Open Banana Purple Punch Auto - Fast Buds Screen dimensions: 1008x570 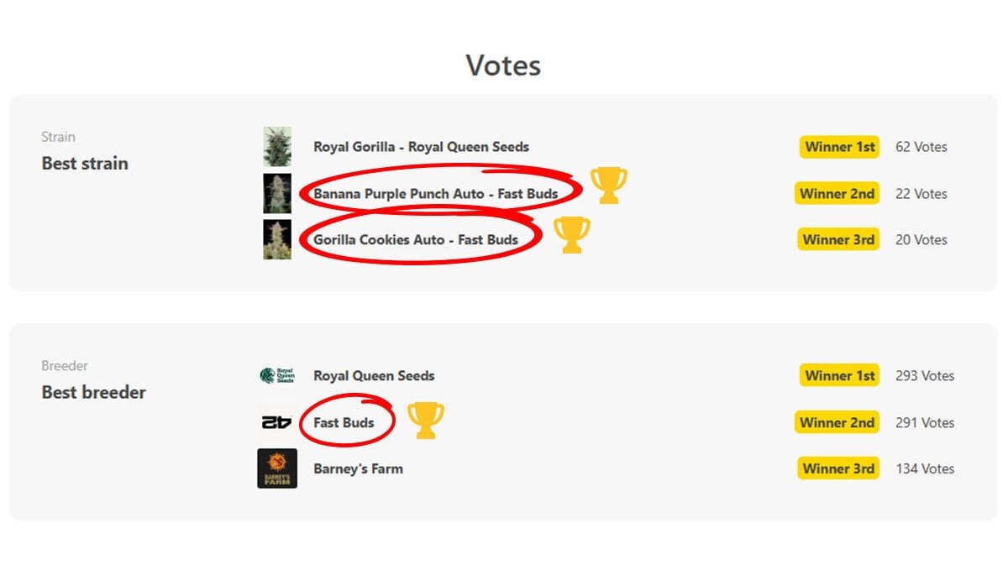[x=435, y=194]
